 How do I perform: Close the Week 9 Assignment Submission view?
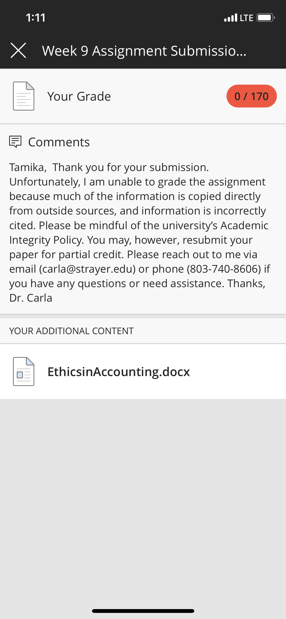click(x=18, y=50)
